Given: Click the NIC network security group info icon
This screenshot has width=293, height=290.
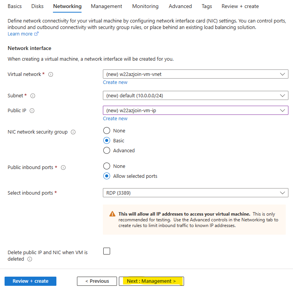Looking at the screenshot, I should point(73,132).
